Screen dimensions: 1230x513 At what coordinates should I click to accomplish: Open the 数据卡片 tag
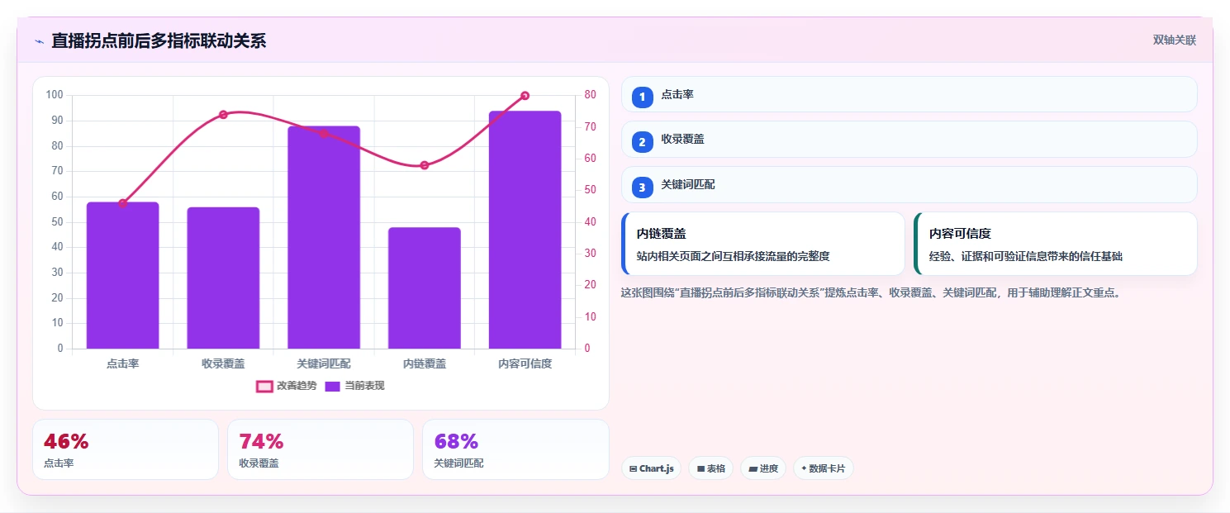pos(823,468)
